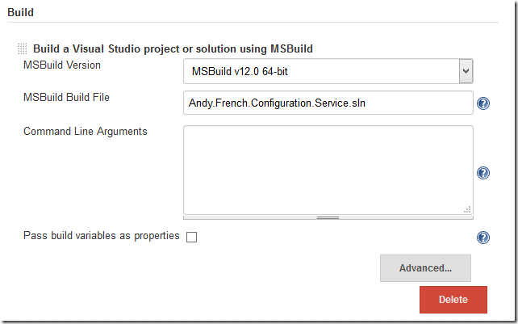
Task: Click the resize bar below arguments box
Action: [328, 217]
